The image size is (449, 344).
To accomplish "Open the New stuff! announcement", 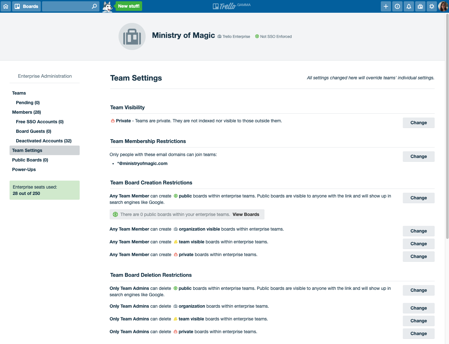I will pos(129,6).
